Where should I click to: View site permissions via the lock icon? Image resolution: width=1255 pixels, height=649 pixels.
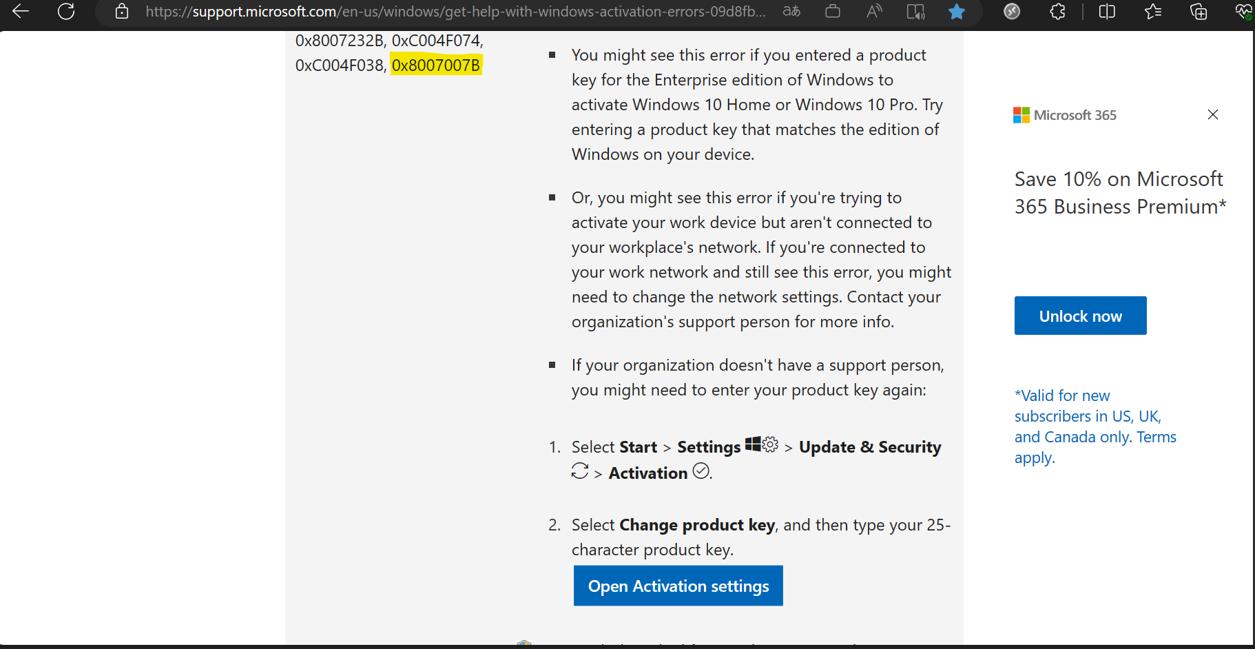pos(121,12)
